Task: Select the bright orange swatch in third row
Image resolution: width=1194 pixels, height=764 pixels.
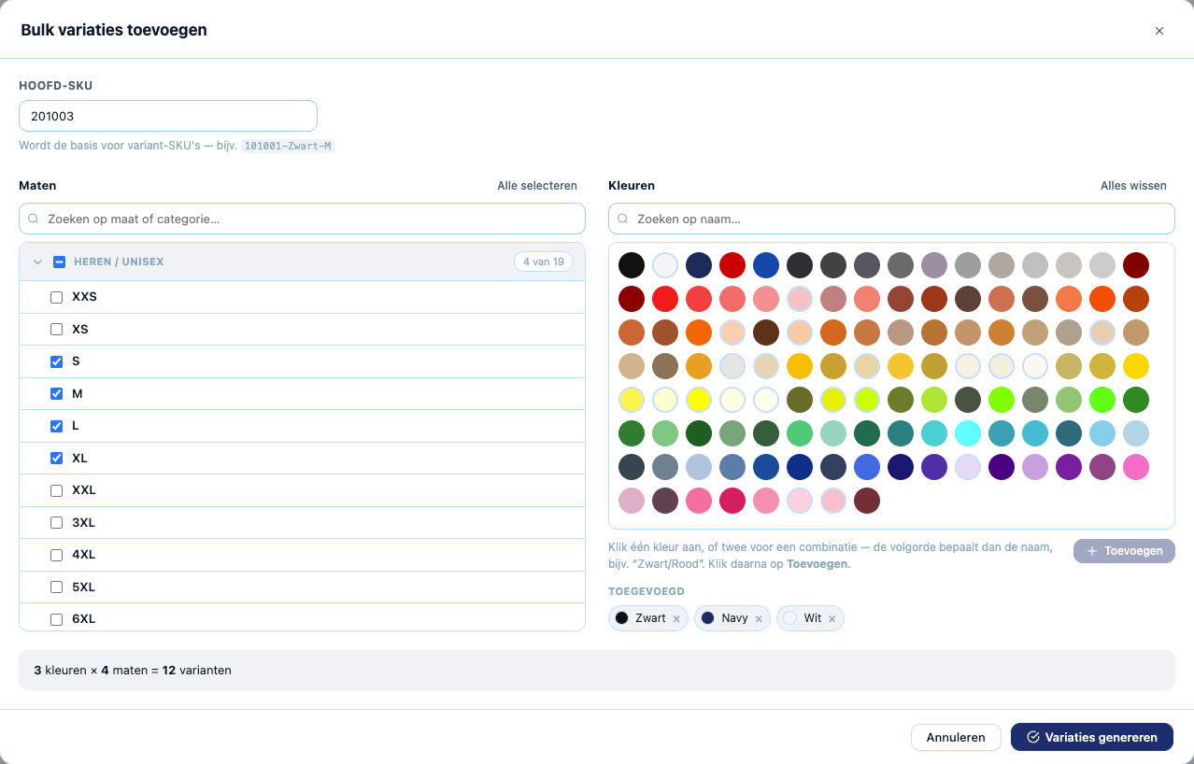Action: pyautogui.click(x=699, y=332)
